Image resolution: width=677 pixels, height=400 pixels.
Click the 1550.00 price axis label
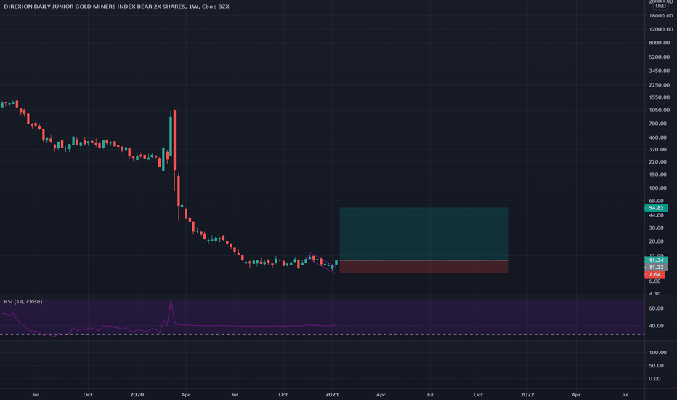[660, 97]
